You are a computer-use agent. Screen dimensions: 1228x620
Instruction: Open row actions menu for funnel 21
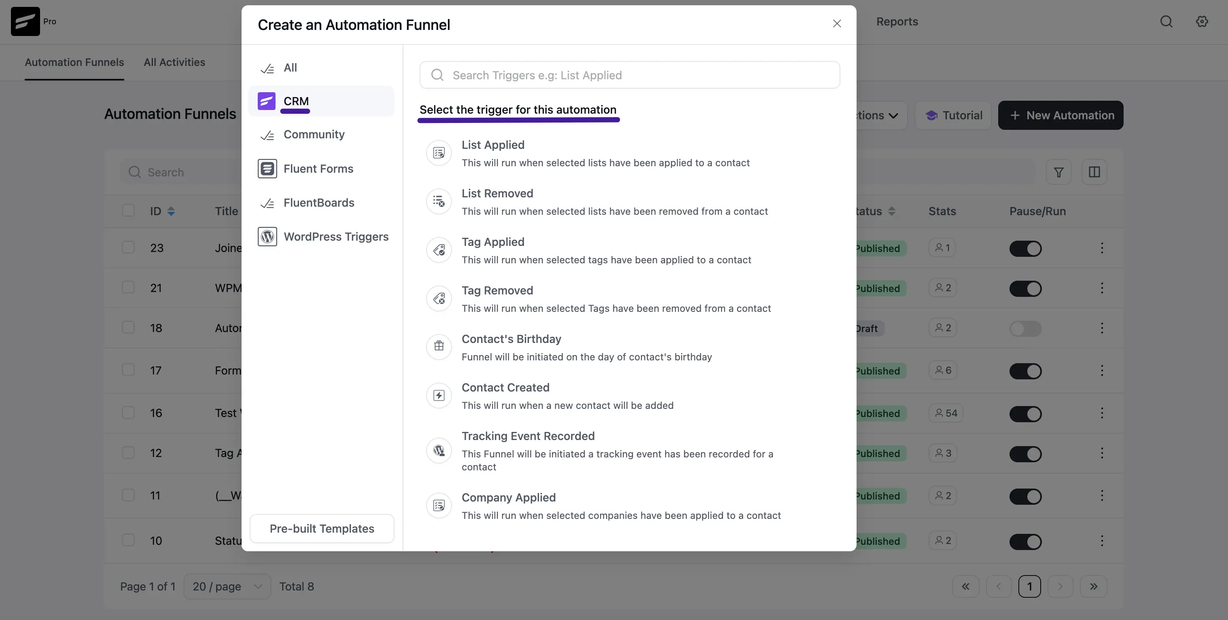point(1102,288)
